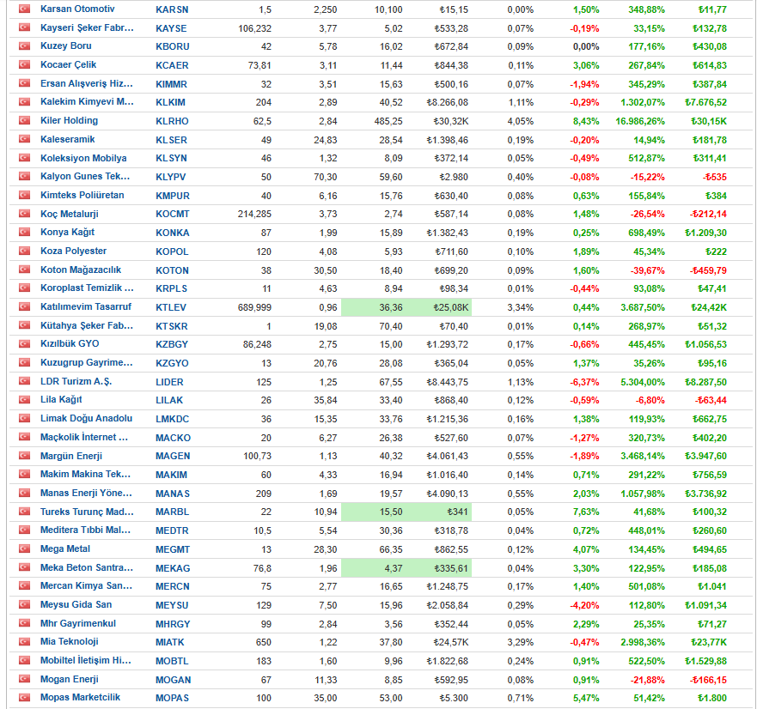Screen dimensions: 757x709
Task: Click the flag icon in the Mopas Marketcilik row
Action: tap(24, 698)
